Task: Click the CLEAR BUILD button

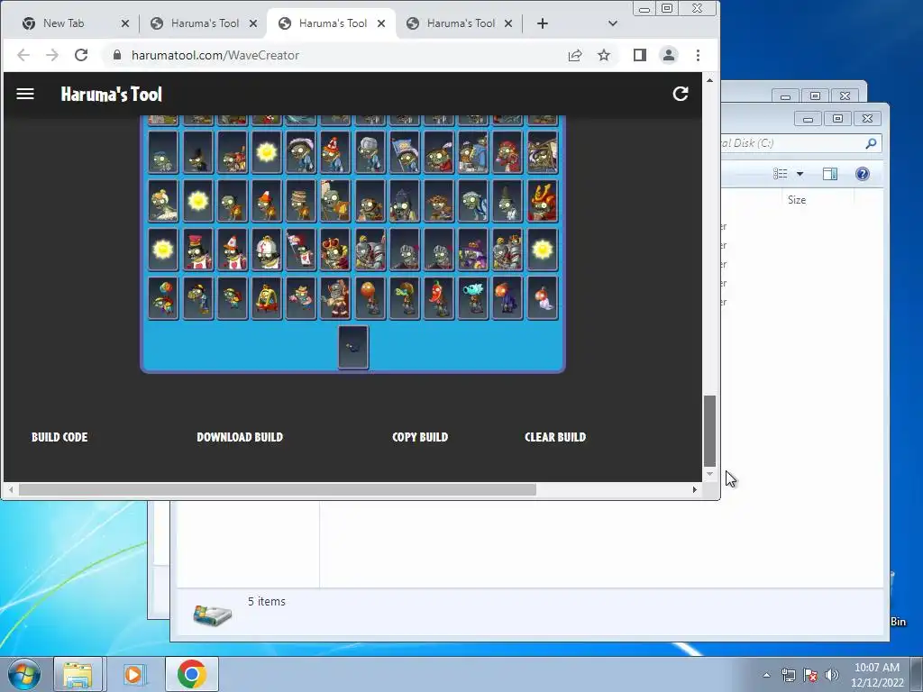Action: 555,437
